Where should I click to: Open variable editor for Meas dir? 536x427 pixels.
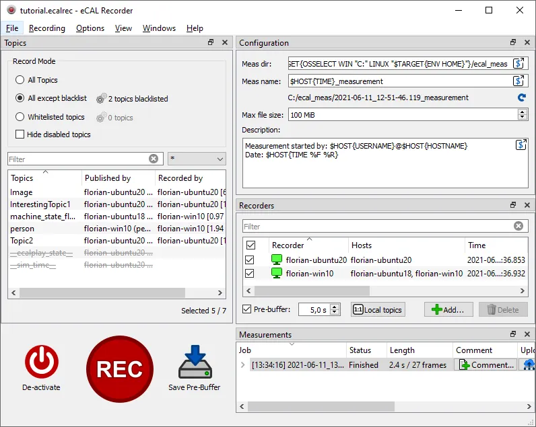point(518,64)
